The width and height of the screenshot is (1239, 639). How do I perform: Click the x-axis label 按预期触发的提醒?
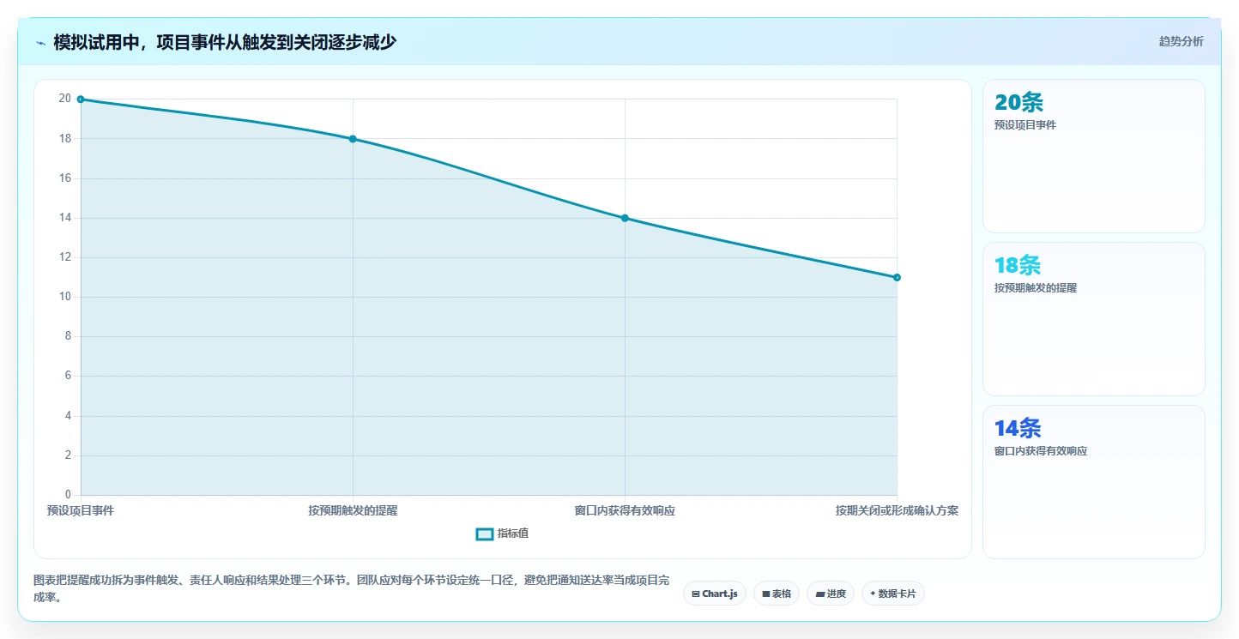353,510
